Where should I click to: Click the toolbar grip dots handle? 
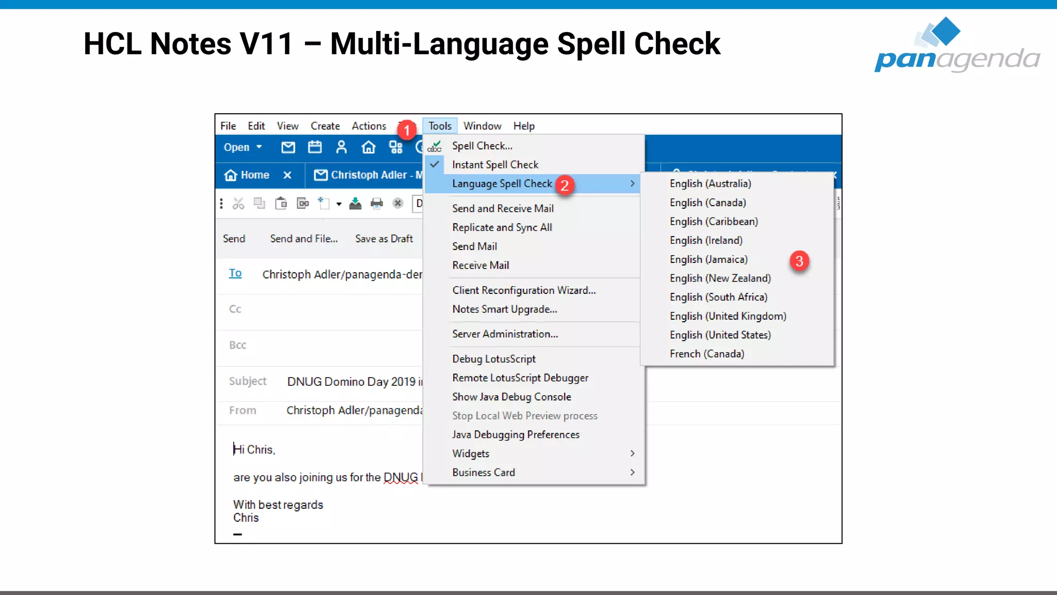(221, 203)
